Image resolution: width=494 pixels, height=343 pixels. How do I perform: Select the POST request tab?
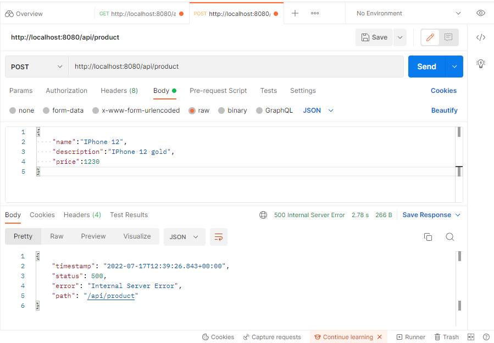pos(236,14)
